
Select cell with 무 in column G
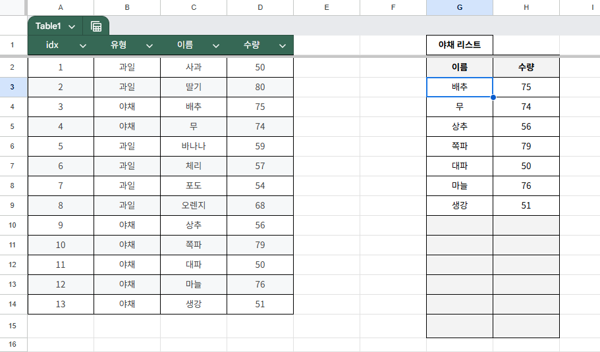[x=460, y=107]
